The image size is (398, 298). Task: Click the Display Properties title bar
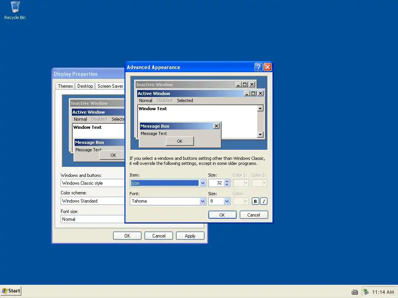88,74
